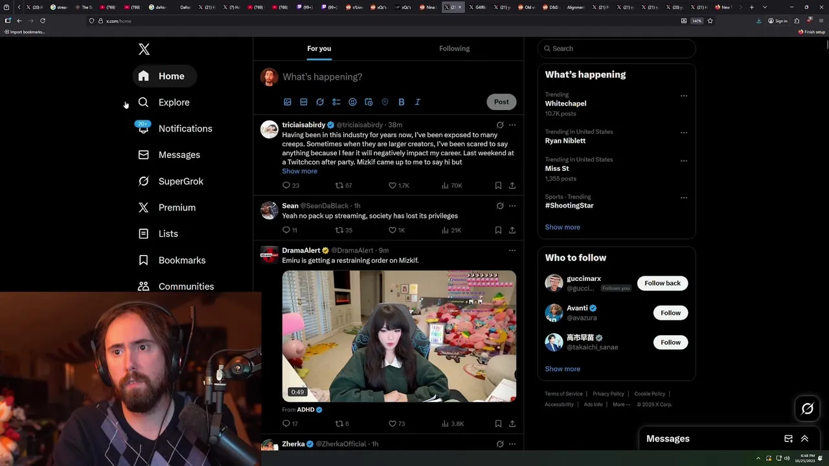829x466 pixels.
Task: Open the emoji picker
Action: (352, 102)
